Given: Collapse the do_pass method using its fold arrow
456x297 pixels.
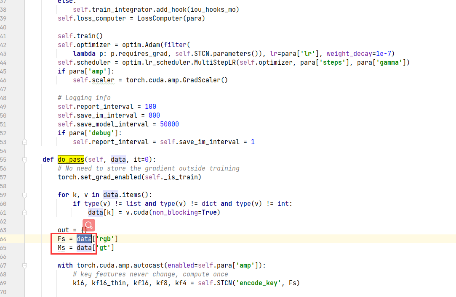Looking at the screenshot, I should coord(24,159).
